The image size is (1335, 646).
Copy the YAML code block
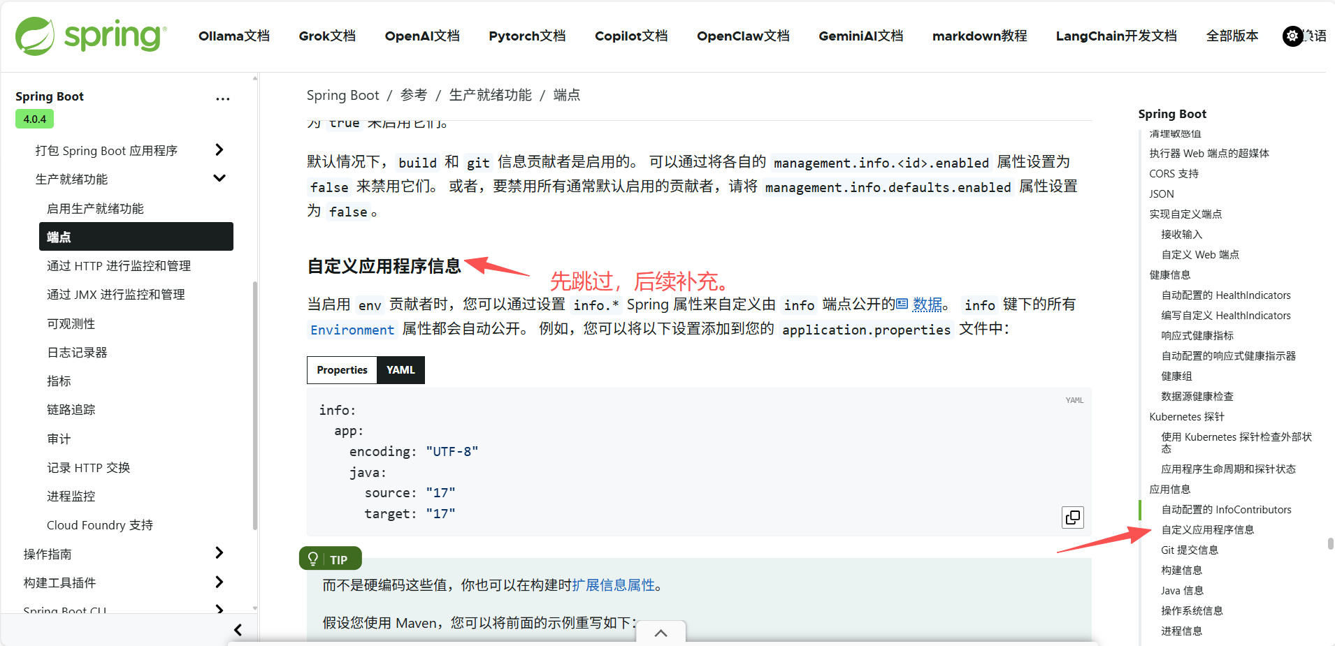pos(1073,517)
